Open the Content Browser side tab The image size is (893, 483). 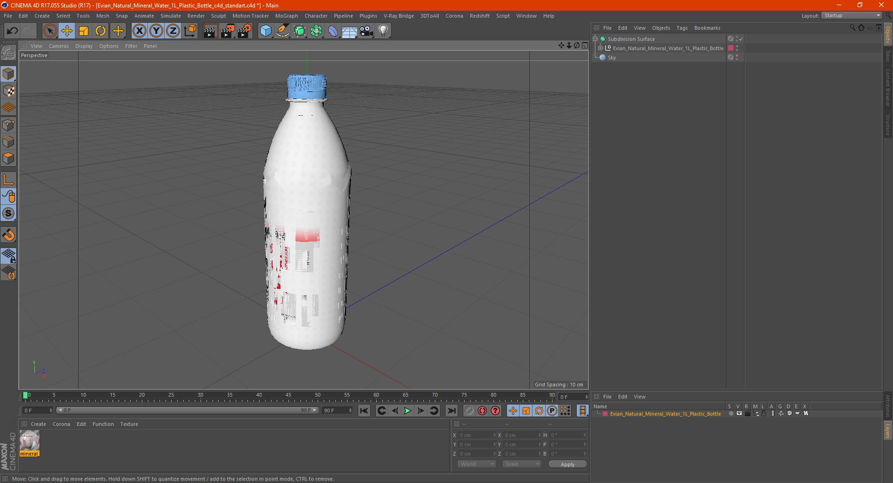pyautogui.click(x=887, y=87)
